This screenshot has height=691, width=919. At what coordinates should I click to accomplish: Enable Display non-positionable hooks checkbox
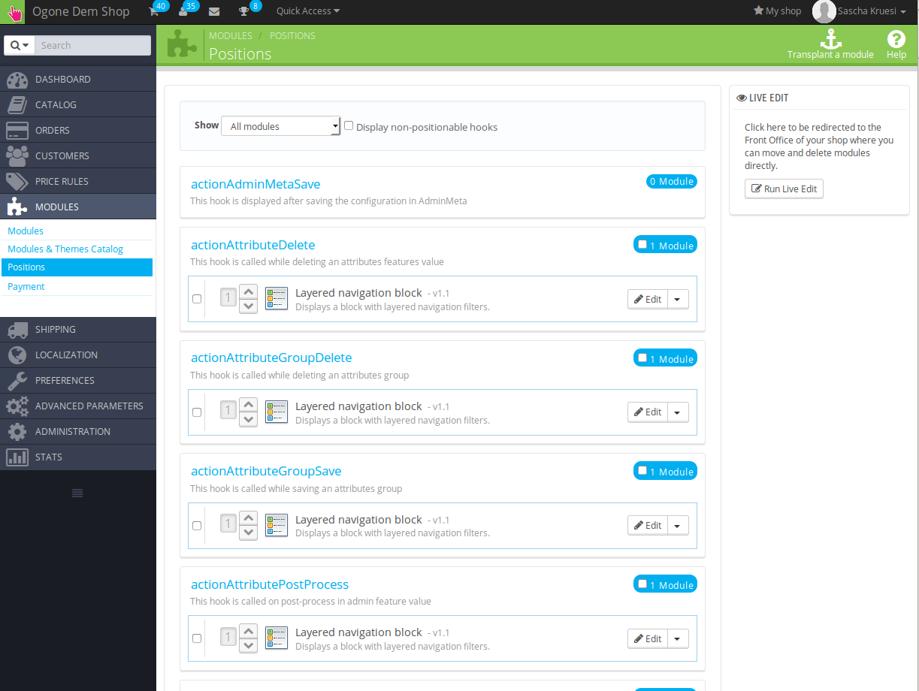tap(349, 126)
